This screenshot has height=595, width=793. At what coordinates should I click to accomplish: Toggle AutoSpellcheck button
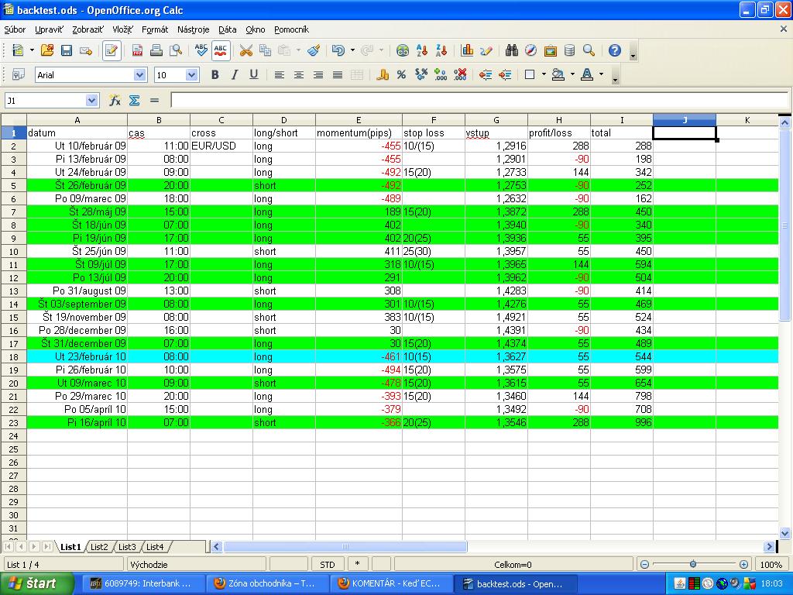pos(221,50)
